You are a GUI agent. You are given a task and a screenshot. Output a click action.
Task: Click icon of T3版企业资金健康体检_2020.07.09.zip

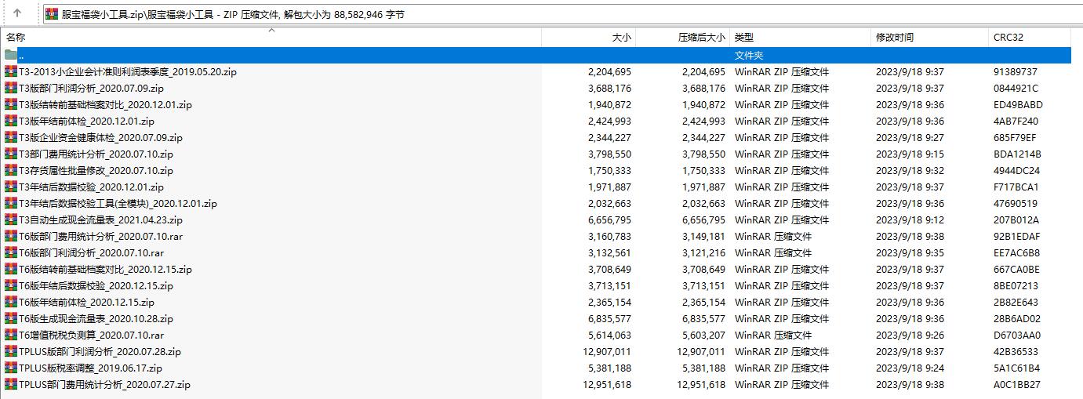tap(10, 137)
